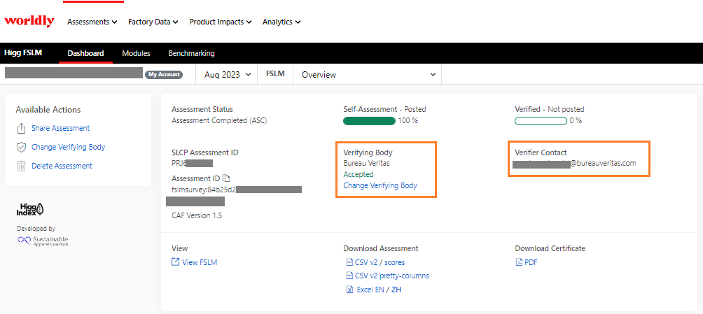Click the Accepted status text
The image size is (703, 314).
point(359,174)
